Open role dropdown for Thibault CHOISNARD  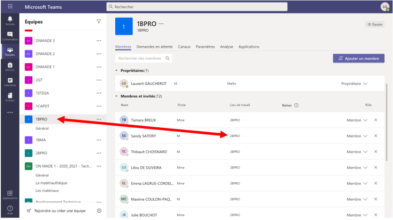point(357,152)
